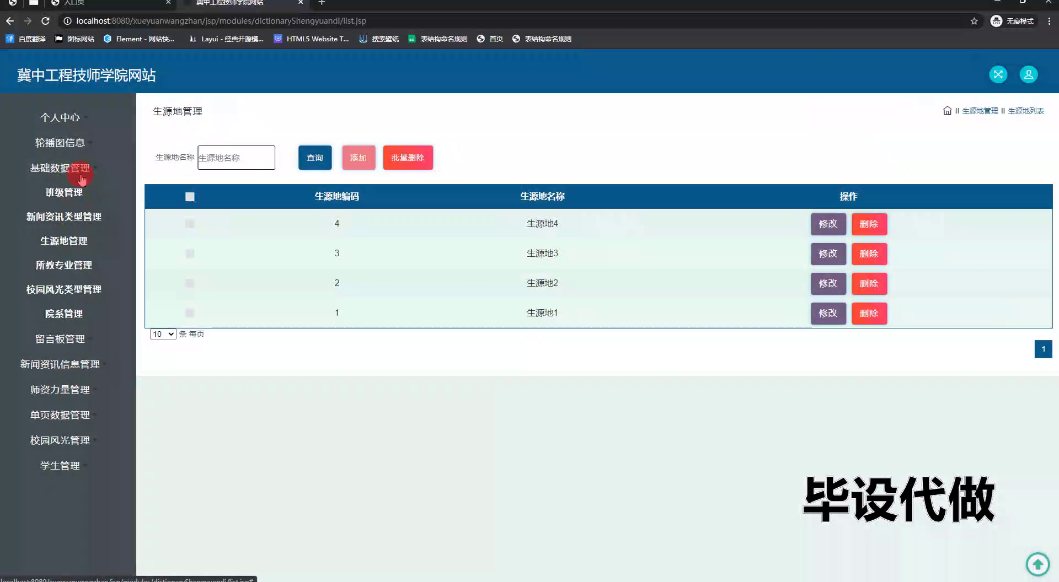Open 新闻资讯类型管理 submenu item
The width and height of the screenshot is (1059, 582).
point(64,217)
